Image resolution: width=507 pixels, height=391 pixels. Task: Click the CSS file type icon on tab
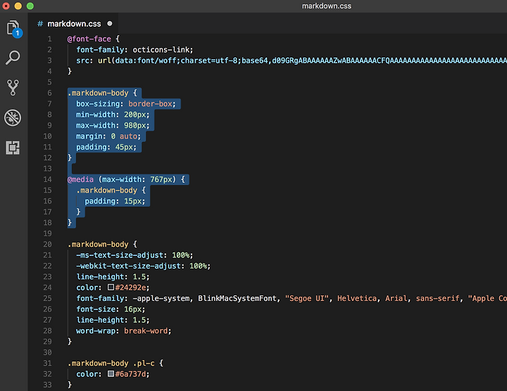(x=40, y=24)
